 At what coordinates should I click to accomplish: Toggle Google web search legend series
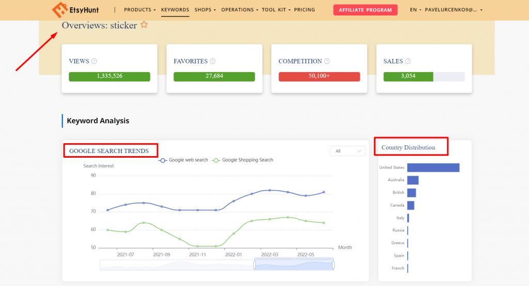click(183, 160)
